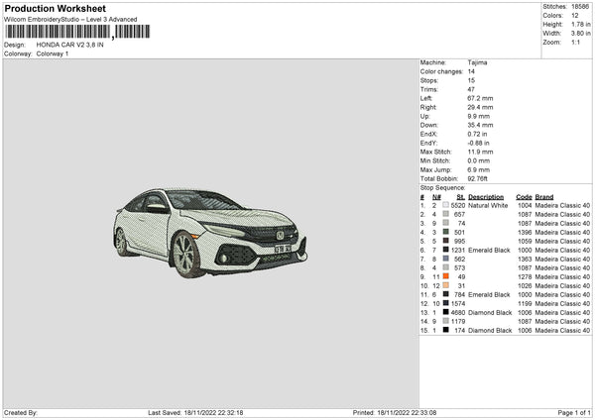Click the Colorway 1 value
This screenshot has height=420, width=595.
[x=53, y=53]
